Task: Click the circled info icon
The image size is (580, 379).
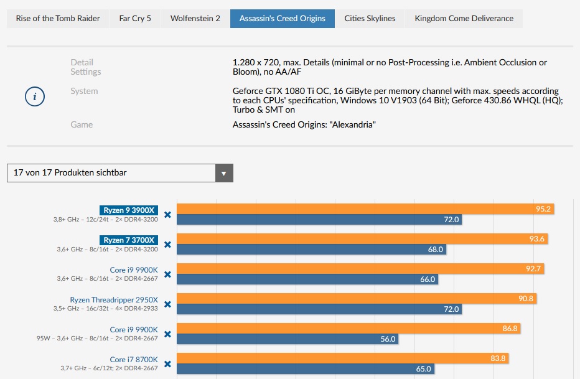Action: coord(35,96)
